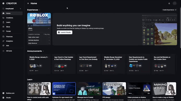The width and height of the screenshot is (181, 101).
Task: Click 'How to create boots with auto setup' title
Action: 38,98
